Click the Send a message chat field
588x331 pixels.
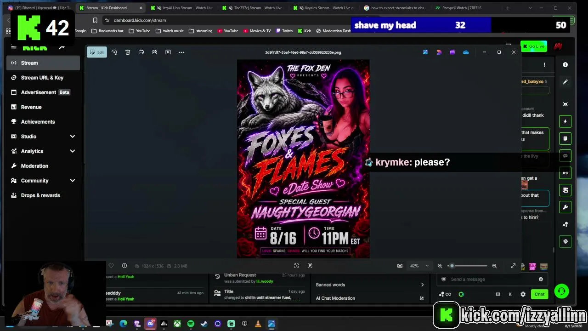[492, 279]
